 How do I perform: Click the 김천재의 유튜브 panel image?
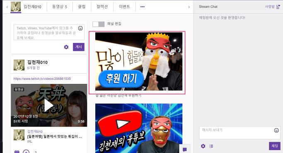[139, 128]
